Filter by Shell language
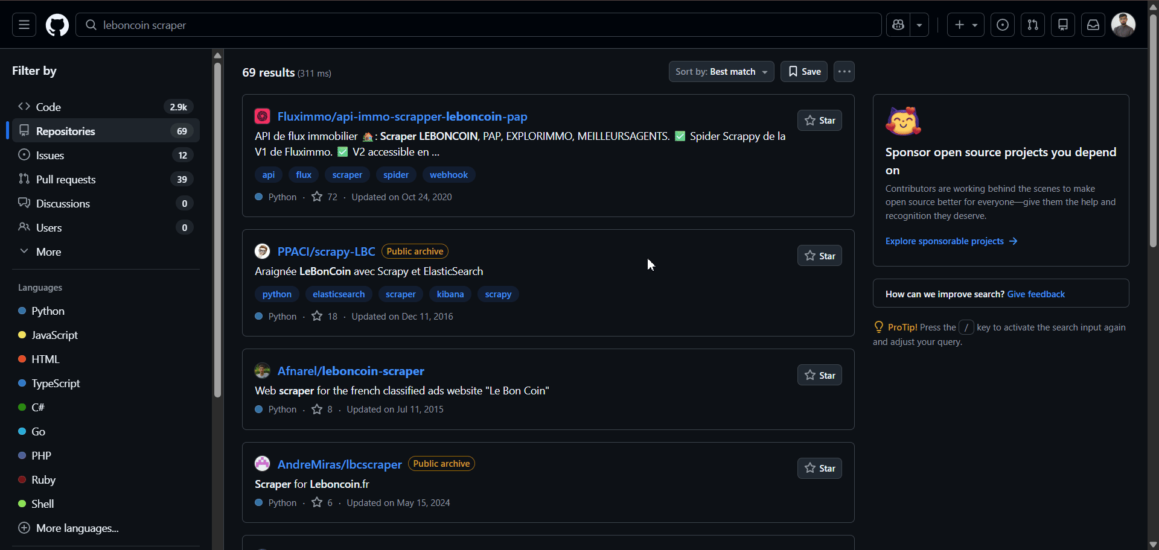This screenshot has width=1159, height=550. pyautogui.click(x=106, y=504)
